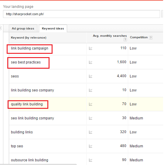Select the seo best practices keyword
The width and height of the screenshot is (164, 165).
tap(26, 62)
